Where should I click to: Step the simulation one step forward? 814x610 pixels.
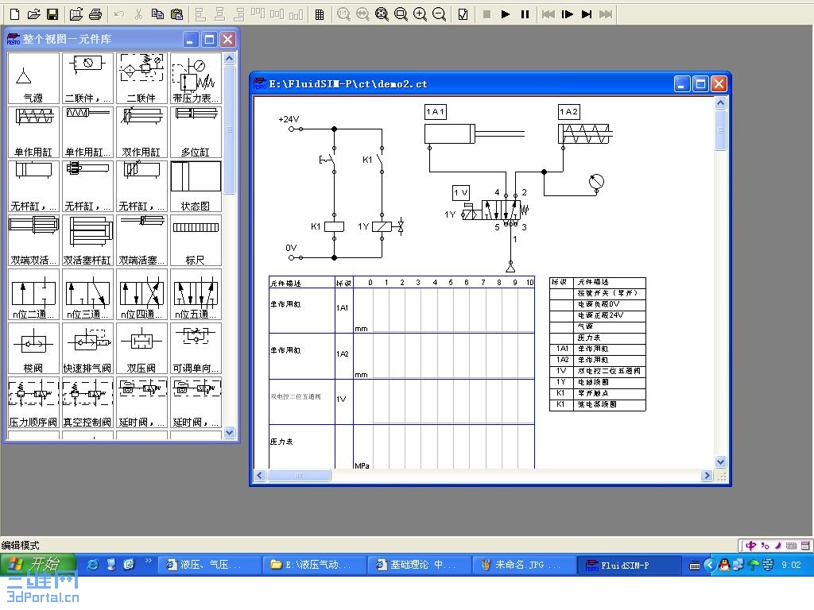click(x=567, y=14)
